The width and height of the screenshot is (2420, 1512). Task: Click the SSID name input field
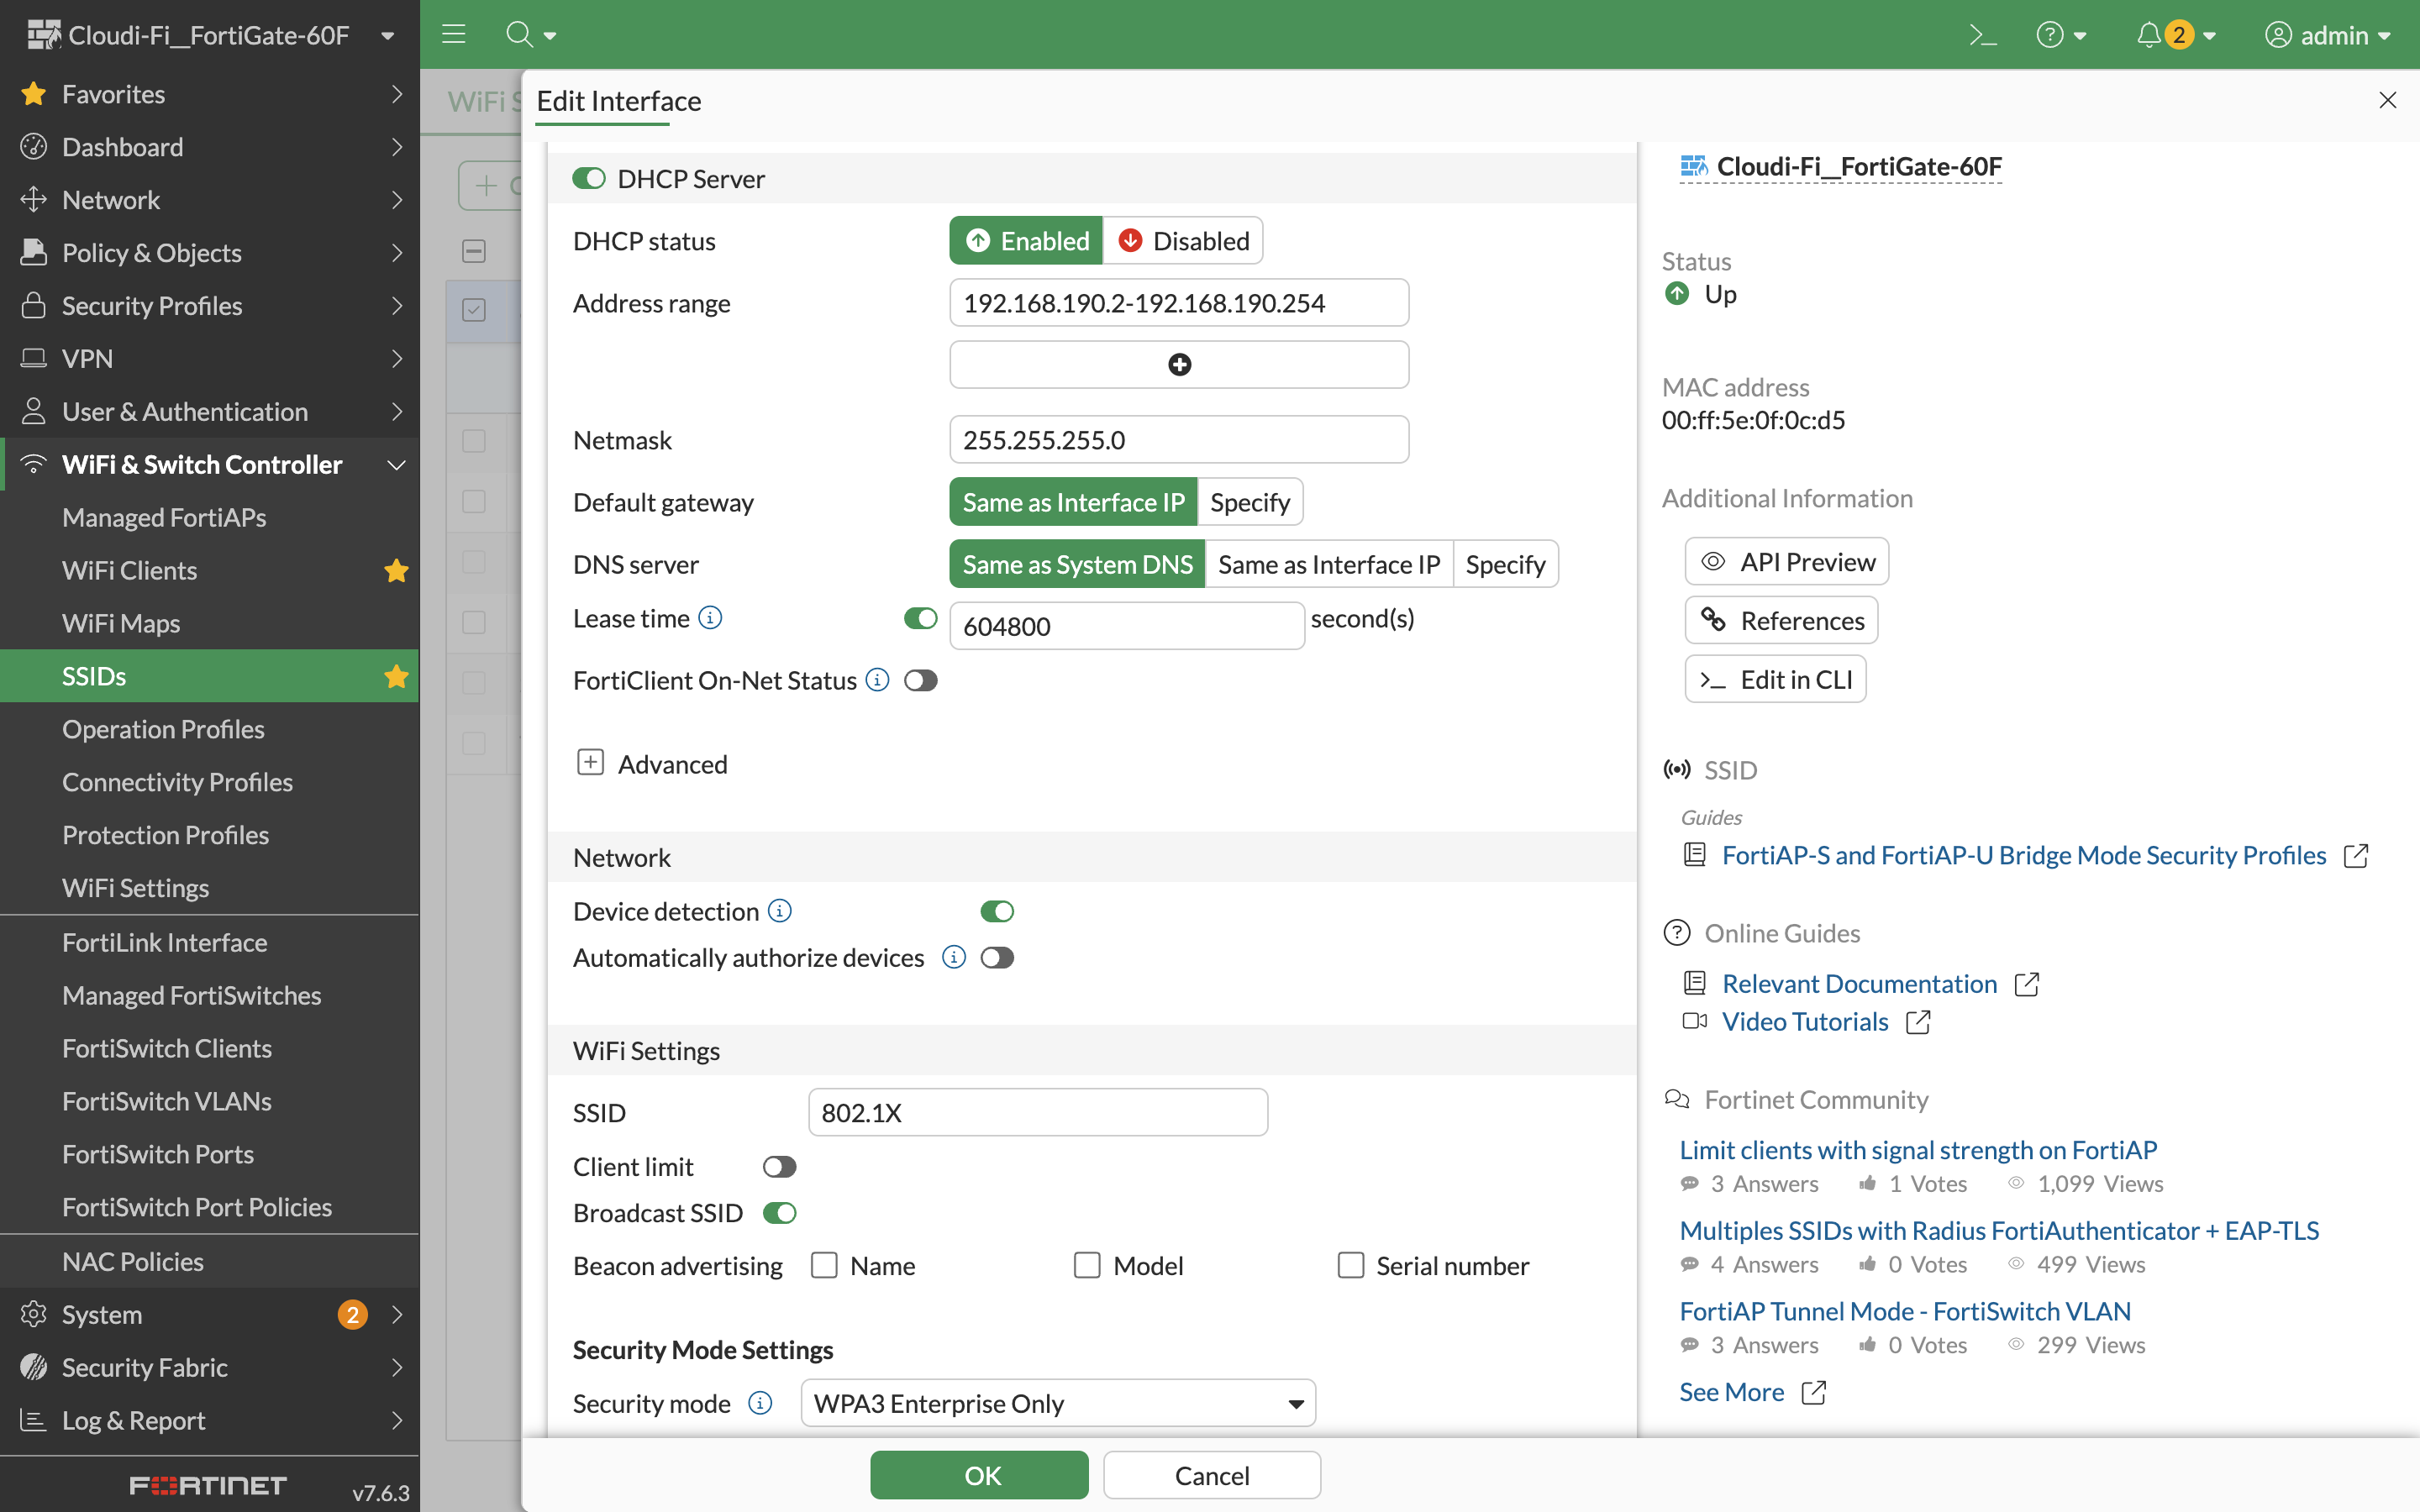[1037, 1112]
